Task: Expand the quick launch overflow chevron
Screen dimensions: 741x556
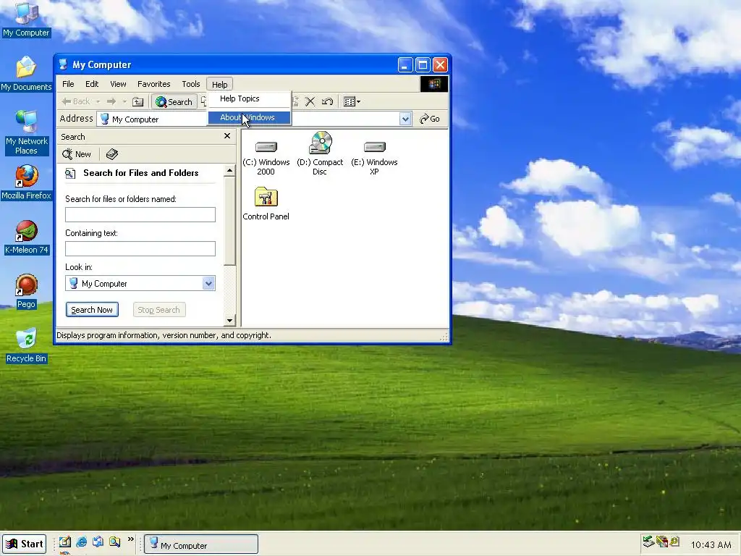Action: [x=131, y=539]
